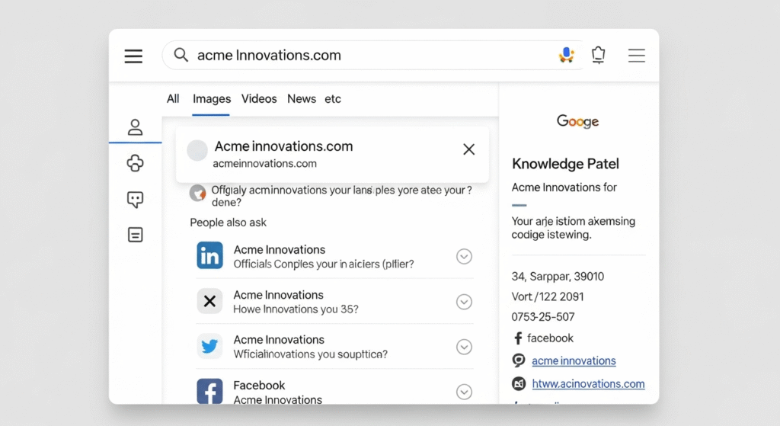
Task: Expand the LinkedIn Acme Innovations question
Action: pos(464,257)
